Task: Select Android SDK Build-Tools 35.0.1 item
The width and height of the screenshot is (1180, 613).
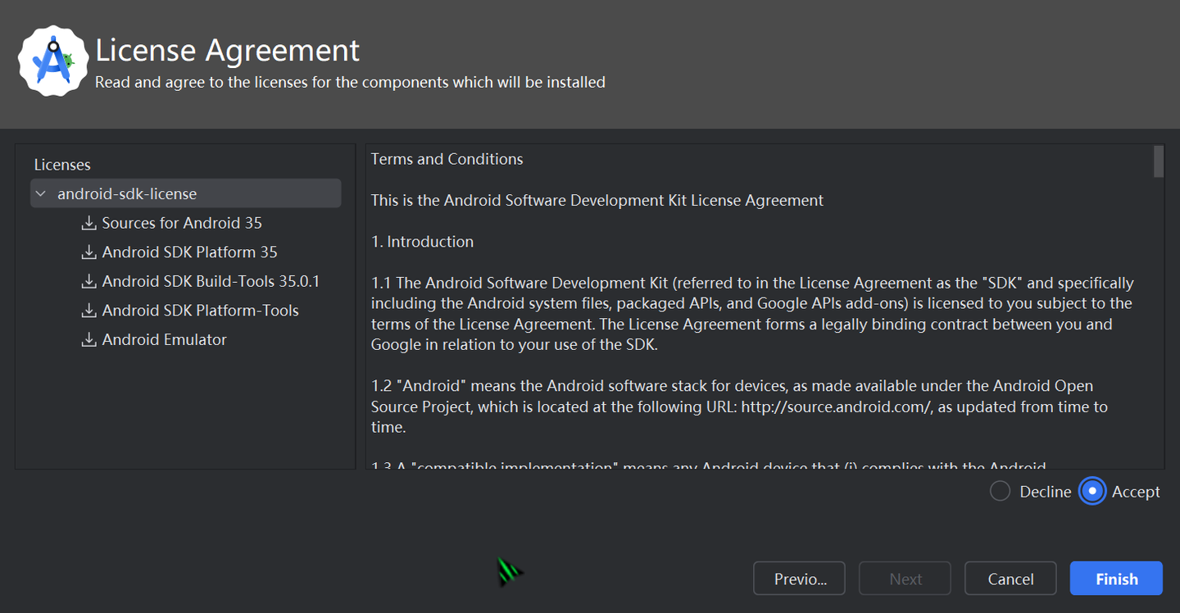Action: tap(211, 282)
